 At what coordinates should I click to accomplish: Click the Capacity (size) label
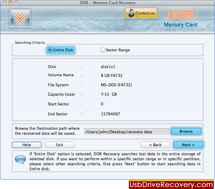pos(61,95)
